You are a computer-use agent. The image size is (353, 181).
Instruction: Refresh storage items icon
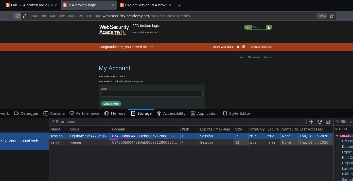(320, 122)
